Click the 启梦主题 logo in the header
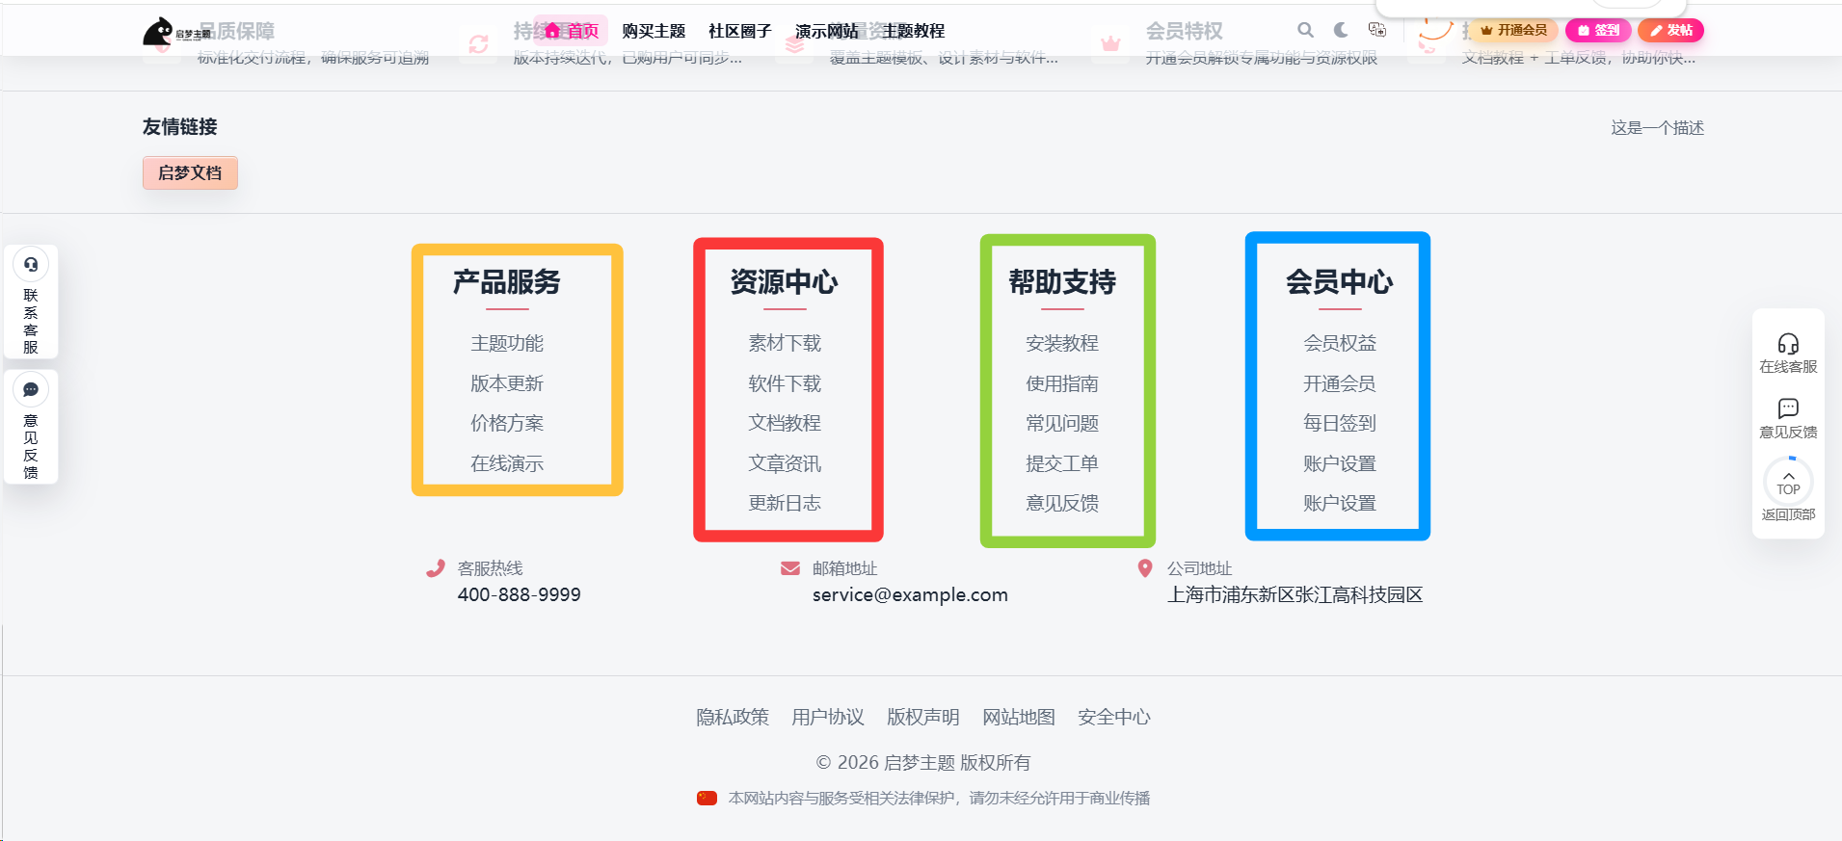 coord(176,32)
